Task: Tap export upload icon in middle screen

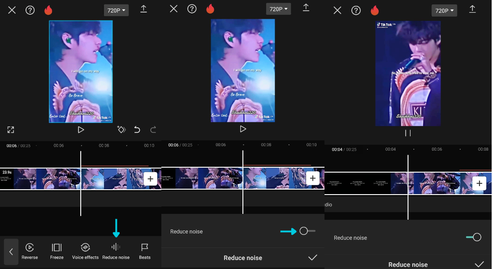Action: pyautogui.click(x=306, y=8)
